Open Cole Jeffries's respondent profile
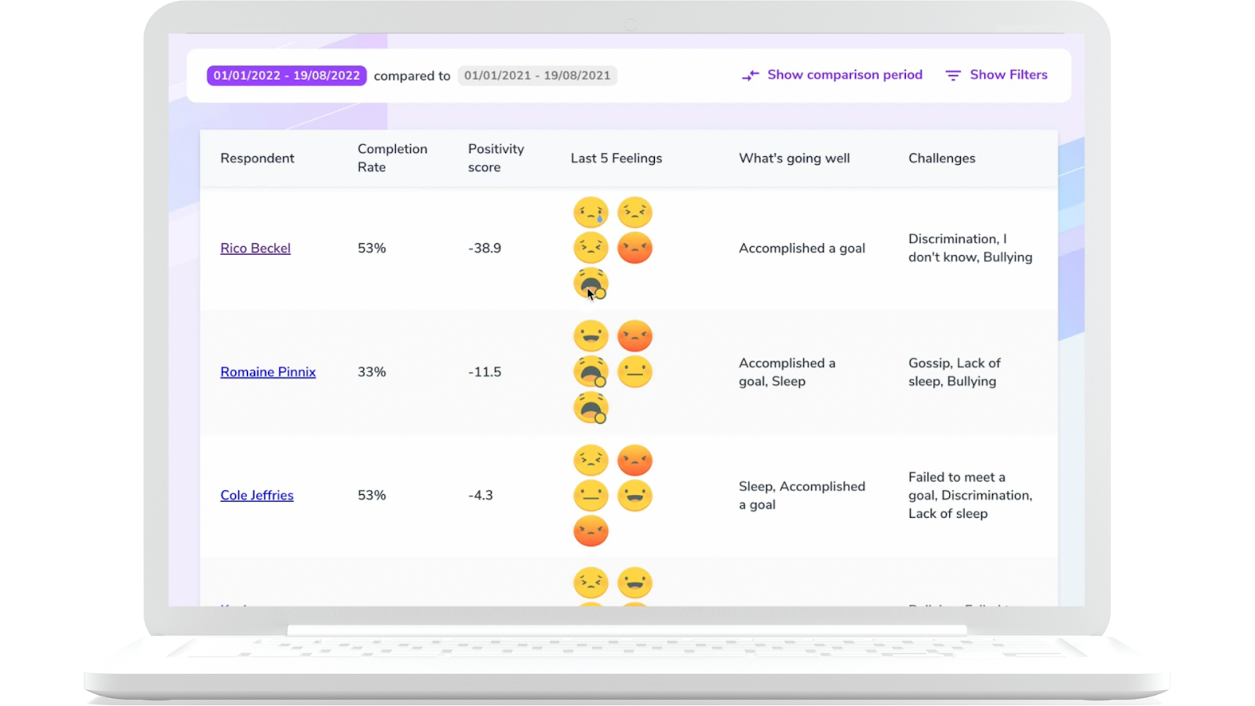1255x706 pixels. click(257, 495)
